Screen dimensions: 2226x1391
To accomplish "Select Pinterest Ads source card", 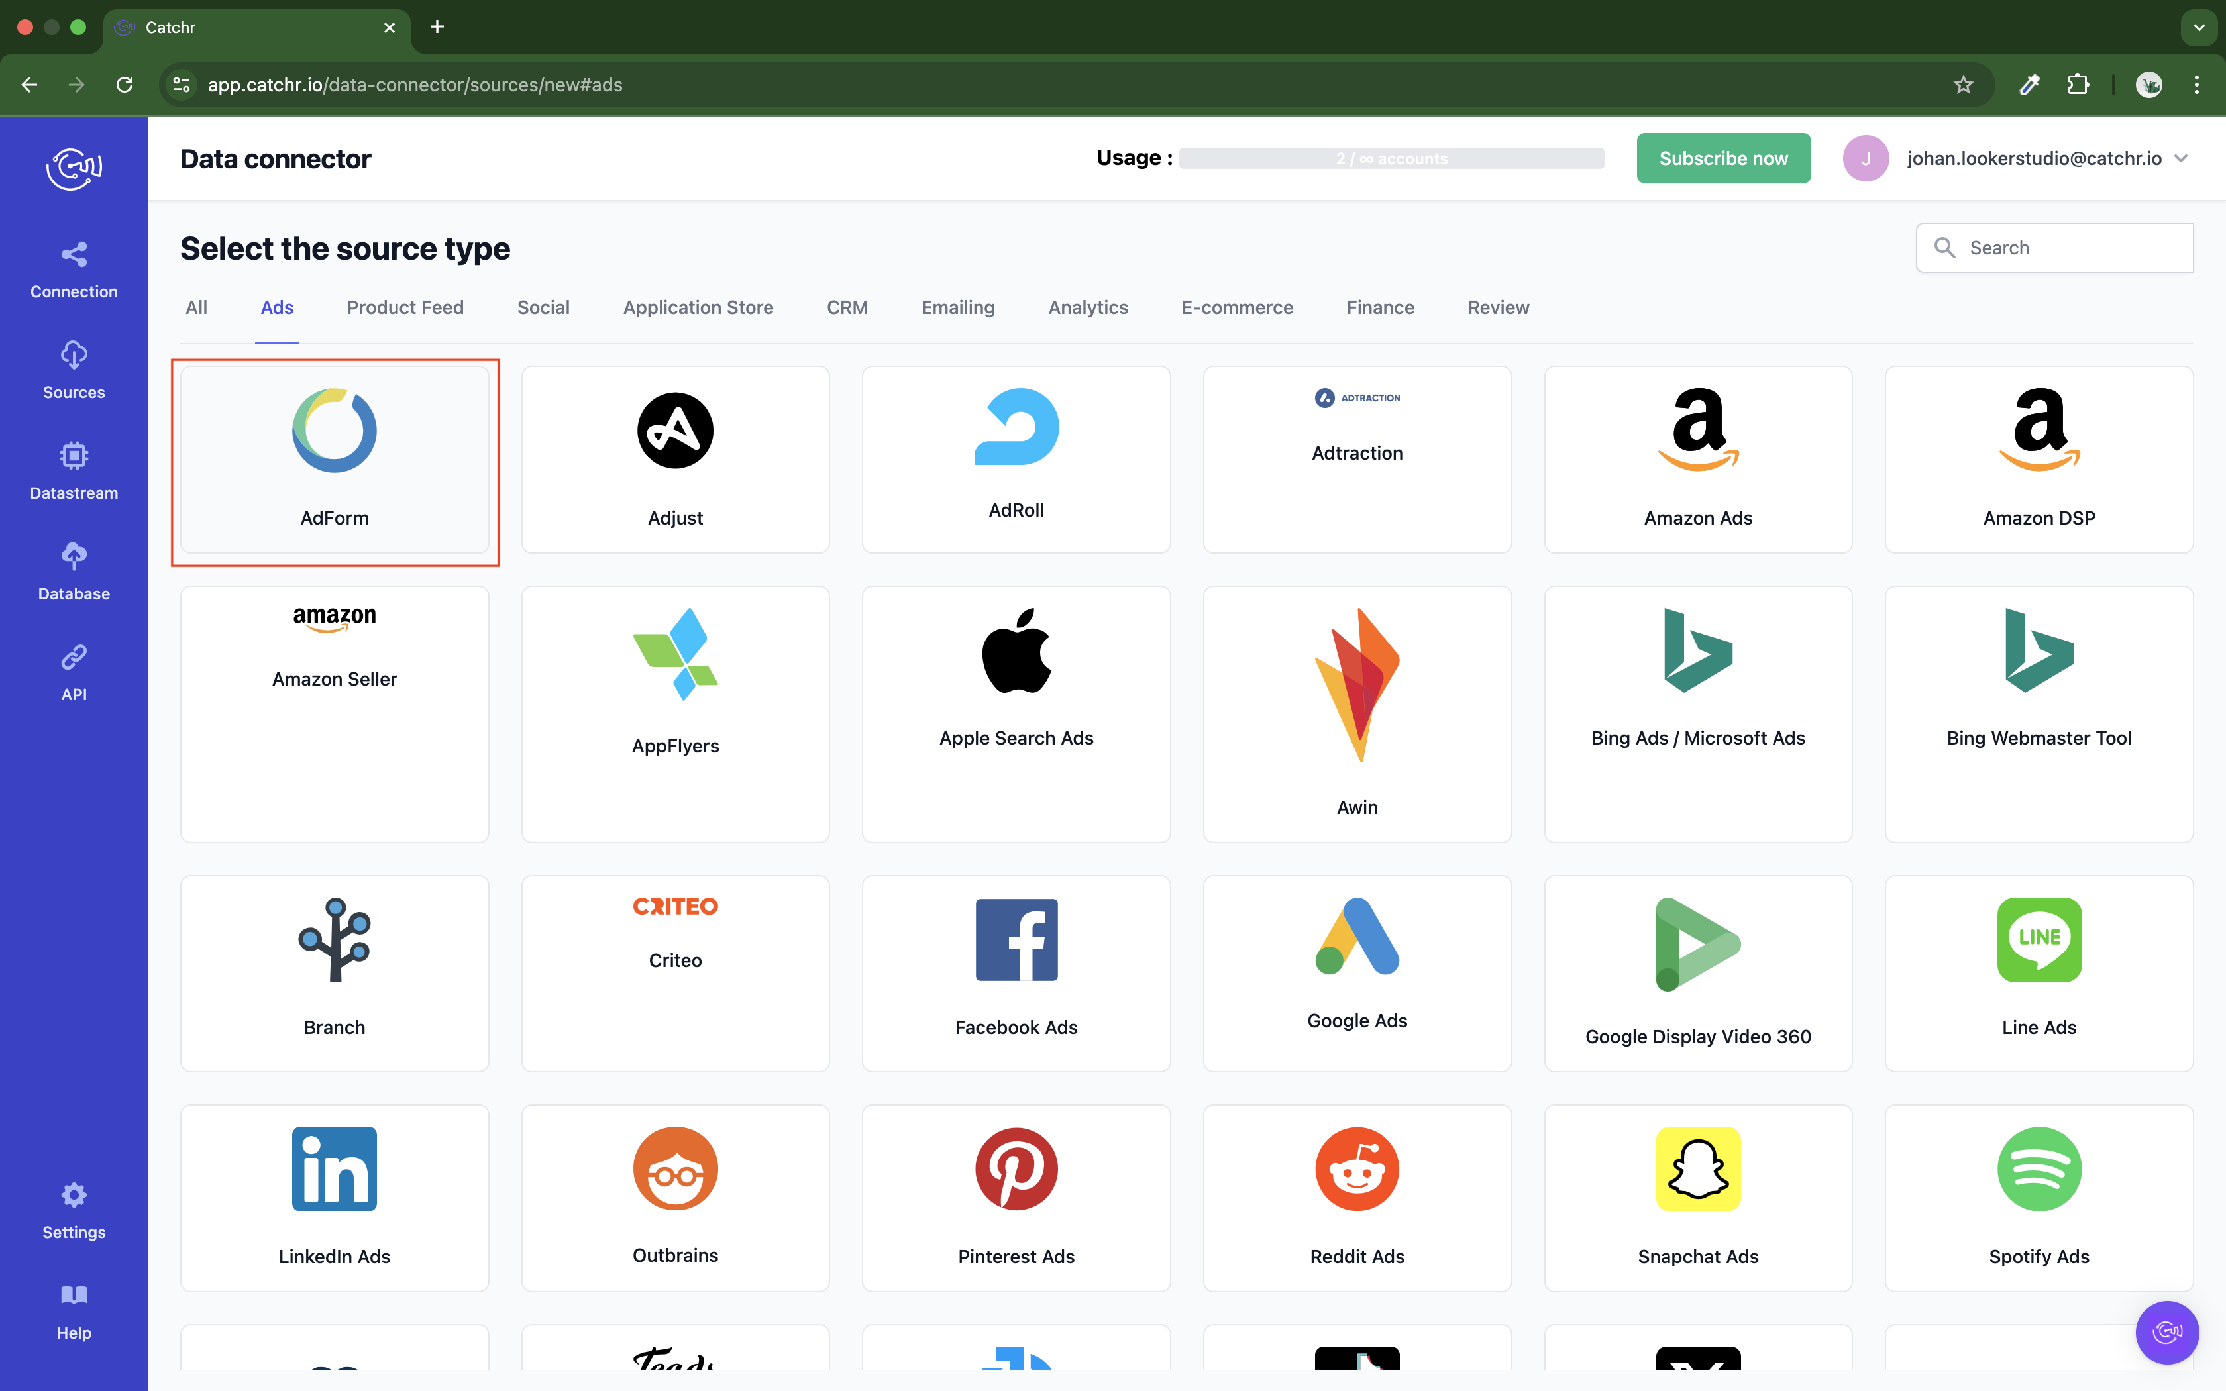I will click(x=1016, y=1198).
